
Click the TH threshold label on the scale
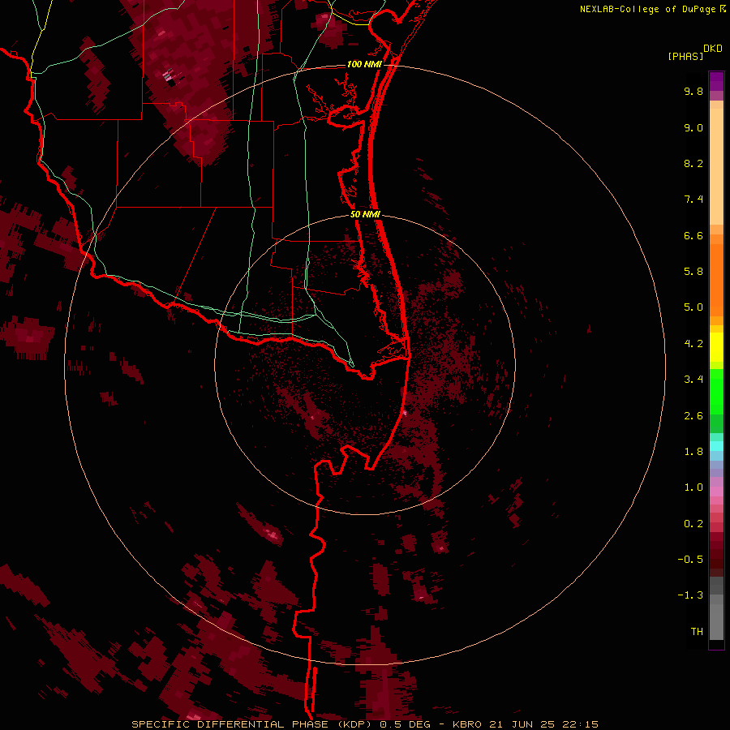click(x=697, y=632)
